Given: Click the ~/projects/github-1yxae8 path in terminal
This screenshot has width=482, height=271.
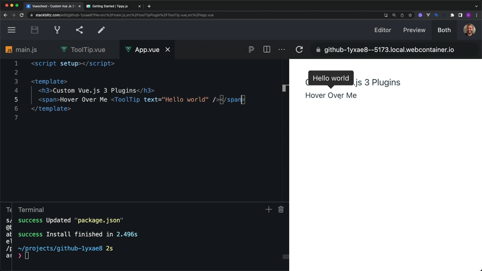Looking at the screenshot, I should pyautogui.click(x=60, y=248).
